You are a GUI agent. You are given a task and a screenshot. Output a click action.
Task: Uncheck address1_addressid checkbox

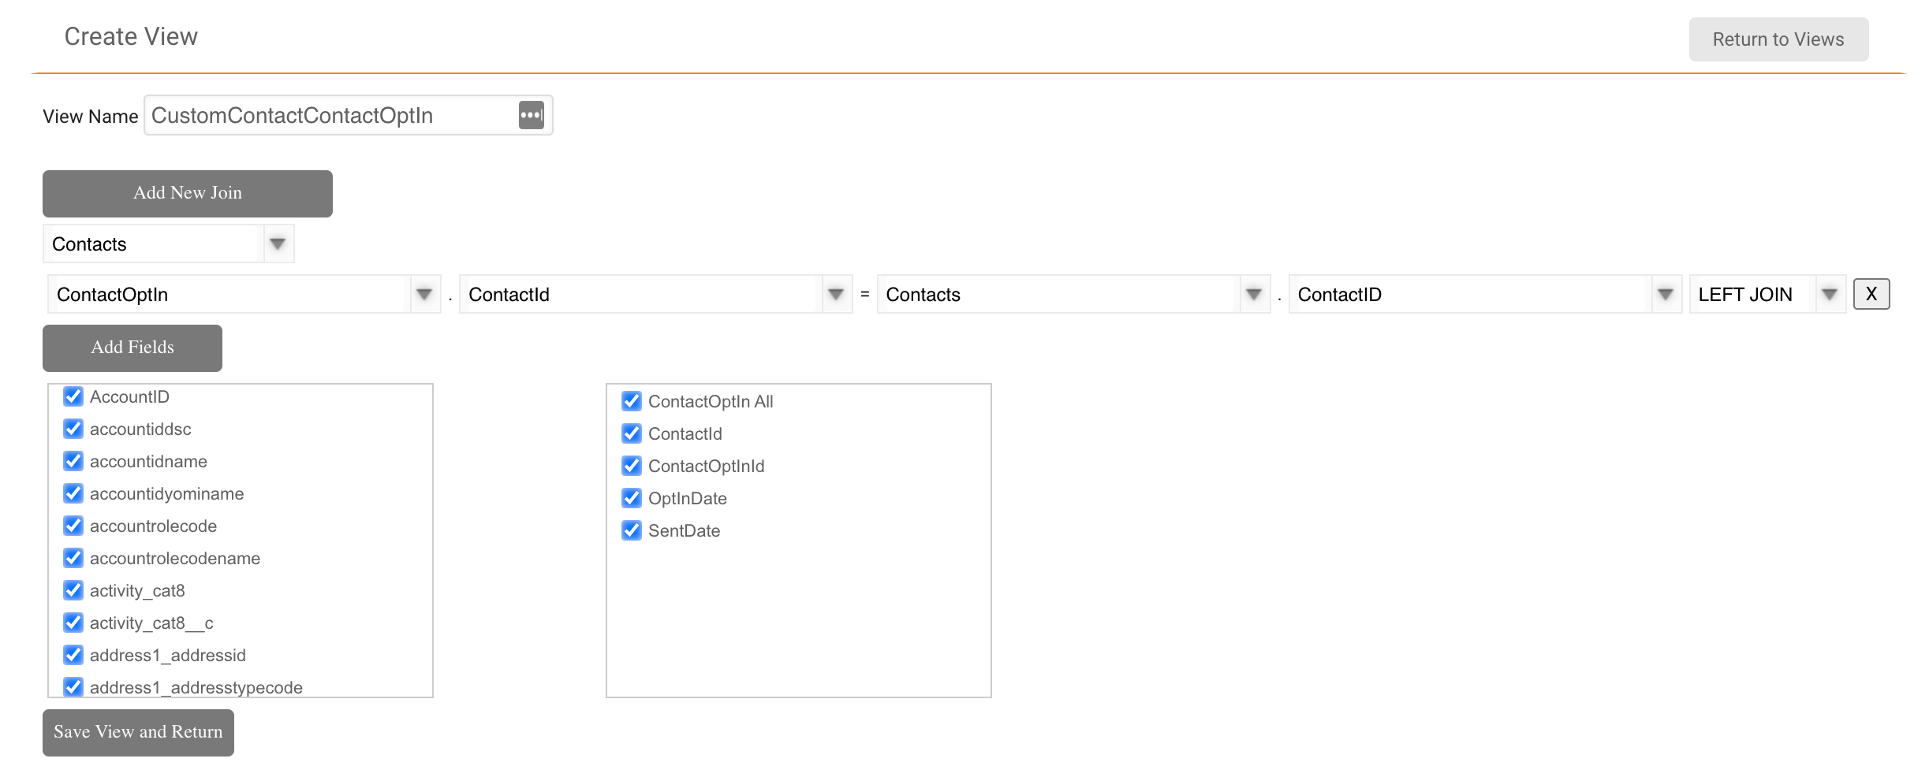73,655
